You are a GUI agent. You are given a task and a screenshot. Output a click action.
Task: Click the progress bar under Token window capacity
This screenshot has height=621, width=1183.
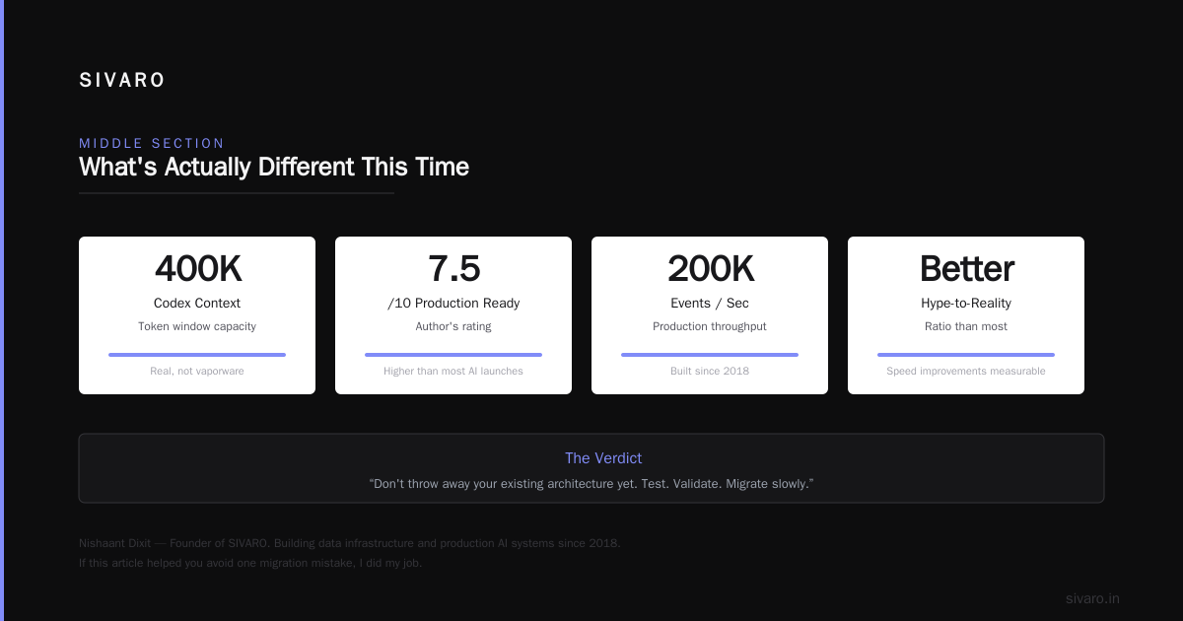tap(197, 355)
